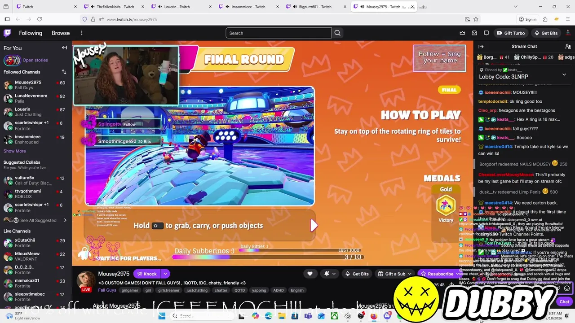Open the chat community users icon

coord(568,46)
